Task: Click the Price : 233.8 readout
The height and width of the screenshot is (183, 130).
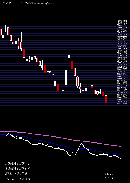Action: 18,179
